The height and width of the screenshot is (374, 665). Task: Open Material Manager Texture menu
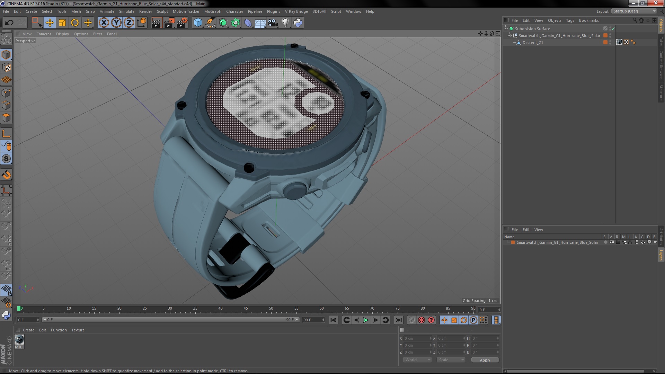pyautogui.click(x=78, y=330)
